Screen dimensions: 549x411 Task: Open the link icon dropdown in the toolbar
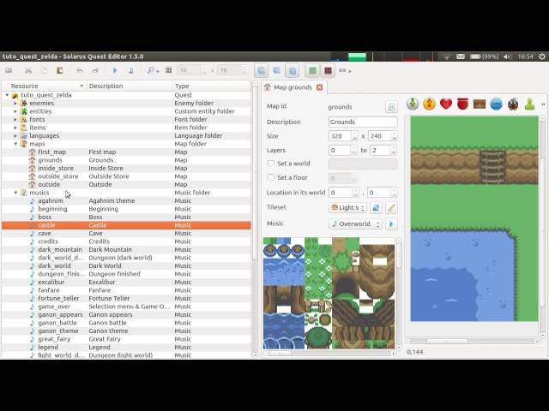point(345,71)
